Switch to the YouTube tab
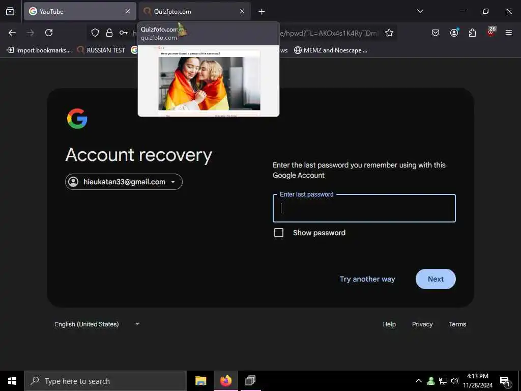Screen dimensions: 521x391 tap(80, 11)
